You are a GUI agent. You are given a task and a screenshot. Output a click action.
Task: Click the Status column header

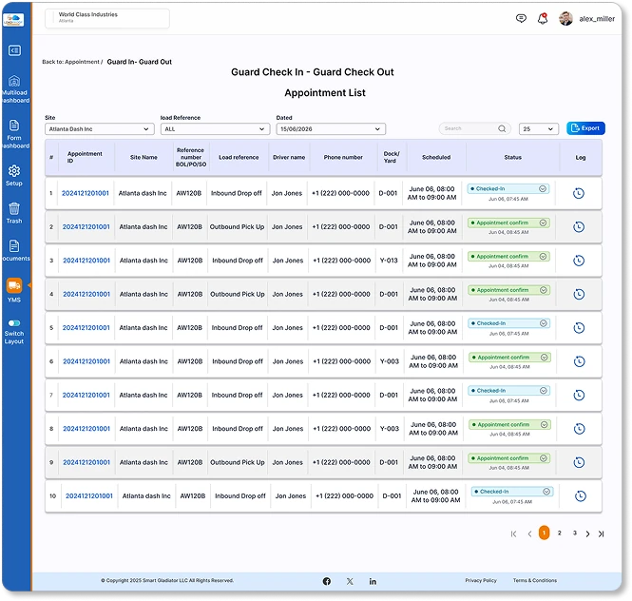(x=512, y=157)
